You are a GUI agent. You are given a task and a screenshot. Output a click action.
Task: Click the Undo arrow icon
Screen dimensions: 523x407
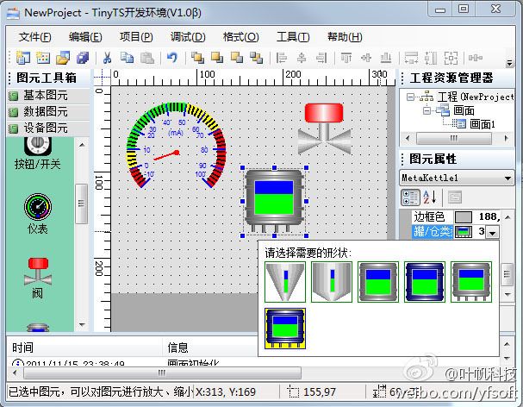pyautogui.click(x=172, y=58)
